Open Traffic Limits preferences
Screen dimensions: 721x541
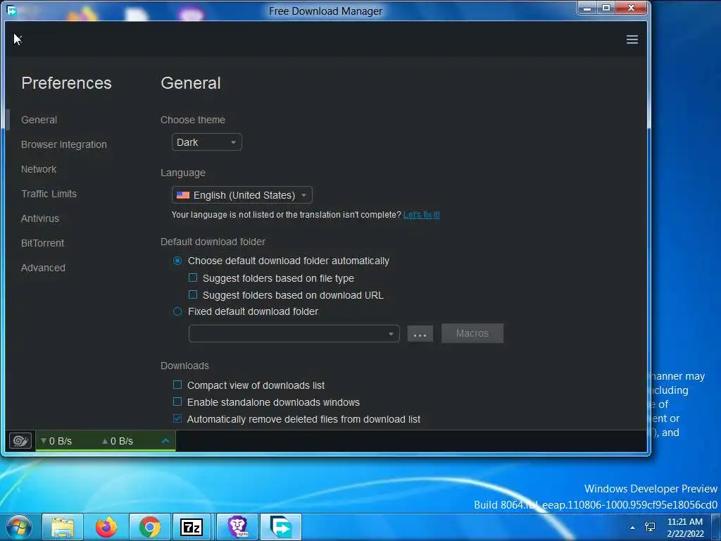point(49,194)
